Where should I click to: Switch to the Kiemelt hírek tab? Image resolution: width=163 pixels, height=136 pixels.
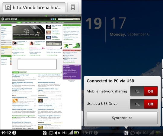(x=23, y=72)
